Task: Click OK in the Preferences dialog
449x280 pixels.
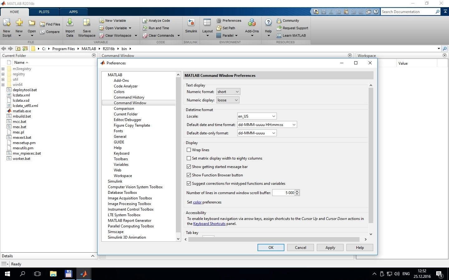Action: (271, 248)
